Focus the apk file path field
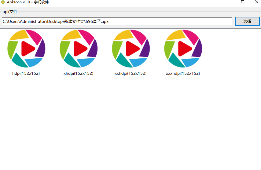261x170 pixels. (x=117, y=21)
